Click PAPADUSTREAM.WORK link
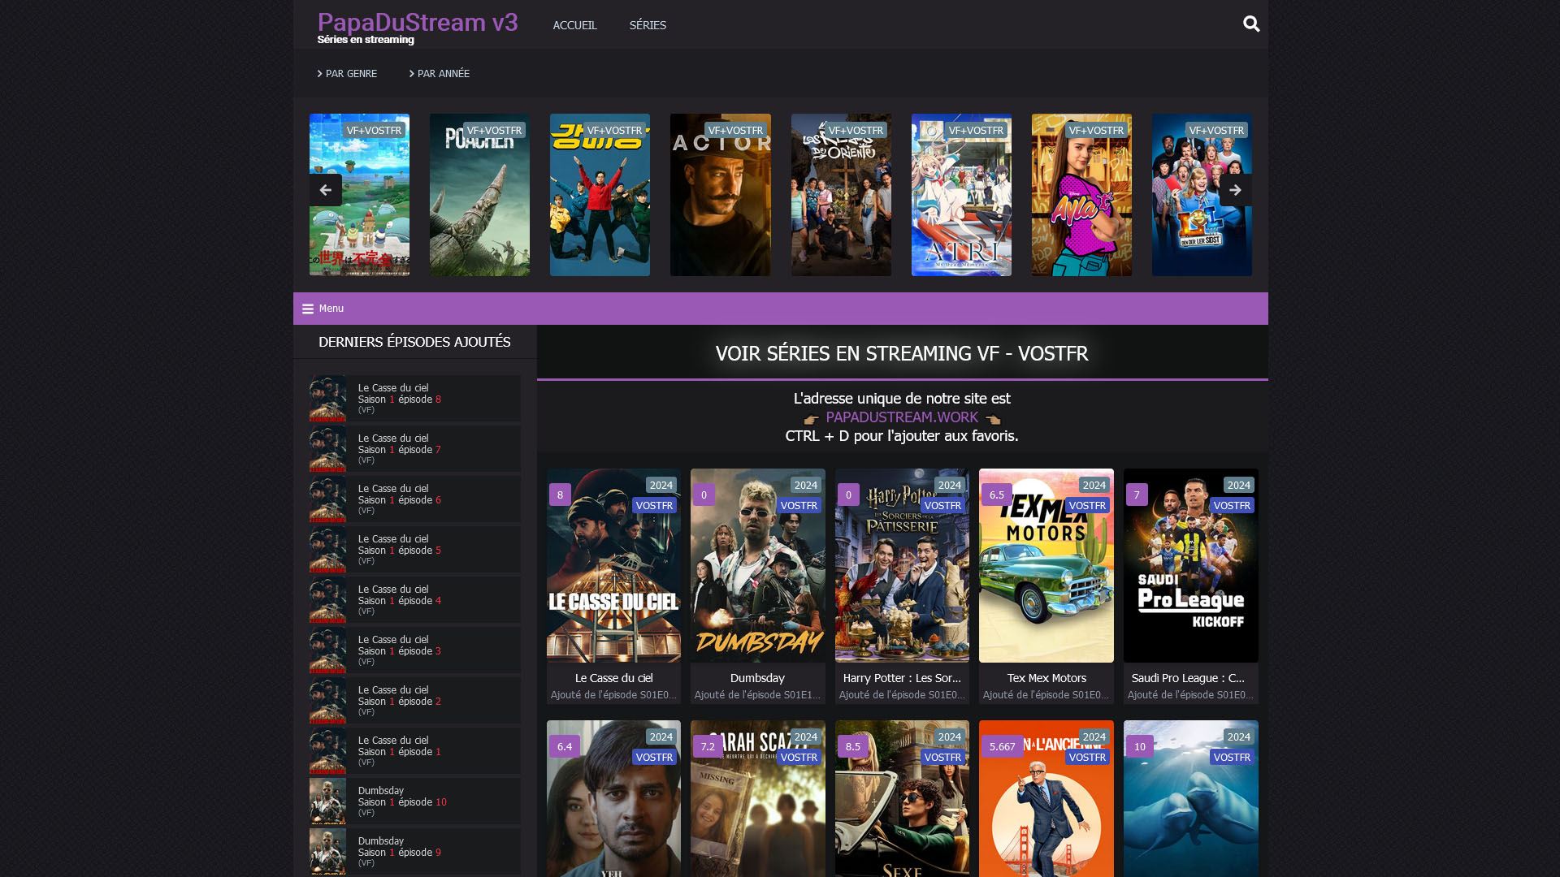 click(902, 417)
